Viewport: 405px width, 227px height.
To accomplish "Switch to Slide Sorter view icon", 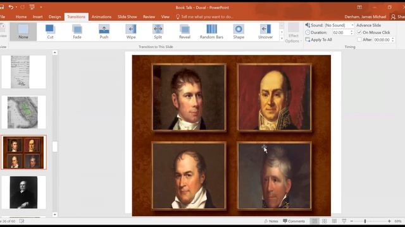I will click(325, 221).
